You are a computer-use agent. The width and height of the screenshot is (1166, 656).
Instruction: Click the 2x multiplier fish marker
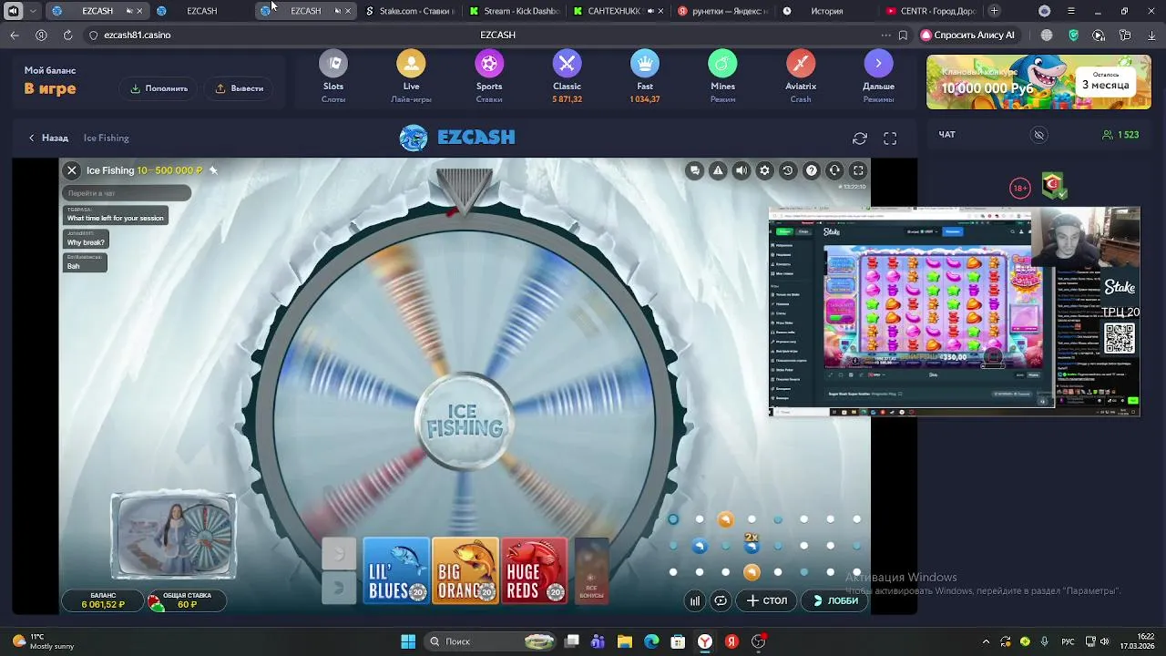pos(752,544)
